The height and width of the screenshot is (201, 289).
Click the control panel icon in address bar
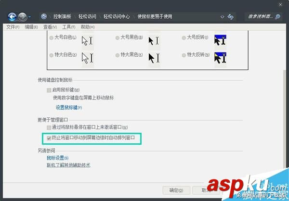point(44,16)
